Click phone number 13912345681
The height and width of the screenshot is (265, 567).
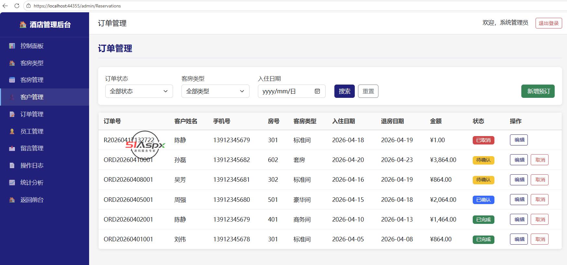coord(231,179)
